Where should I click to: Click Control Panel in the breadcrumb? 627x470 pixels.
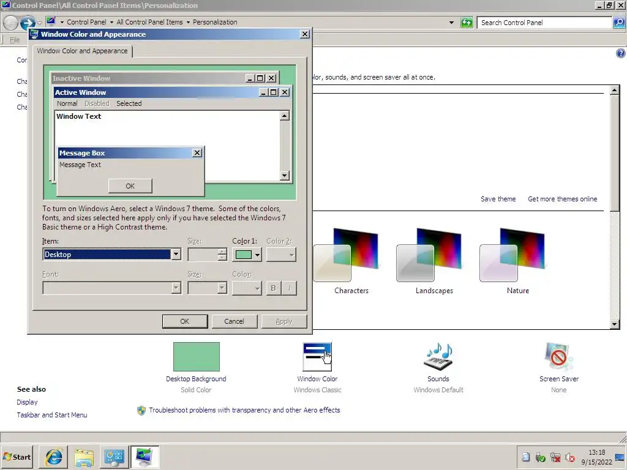(x=86, y=23)
